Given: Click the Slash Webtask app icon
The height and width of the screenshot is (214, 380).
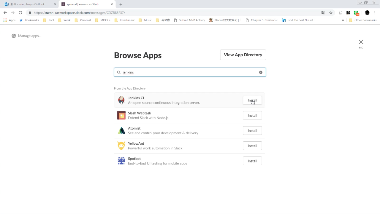Looking at the screenshot, I should click(121, 115).
